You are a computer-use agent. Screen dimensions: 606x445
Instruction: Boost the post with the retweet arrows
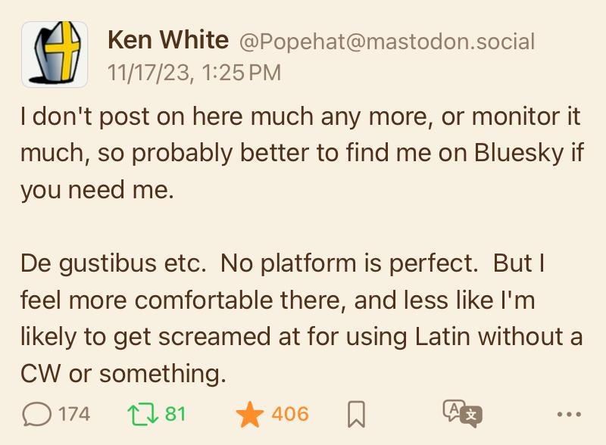142,414
